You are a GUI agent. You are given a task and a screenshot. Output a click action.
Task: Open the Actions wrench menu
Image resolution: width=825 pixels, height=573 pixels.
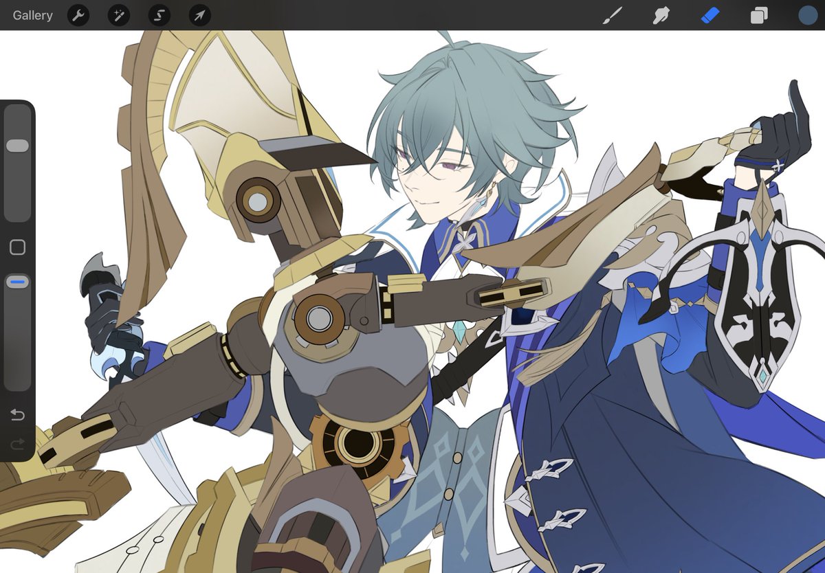tap(78, 15)
